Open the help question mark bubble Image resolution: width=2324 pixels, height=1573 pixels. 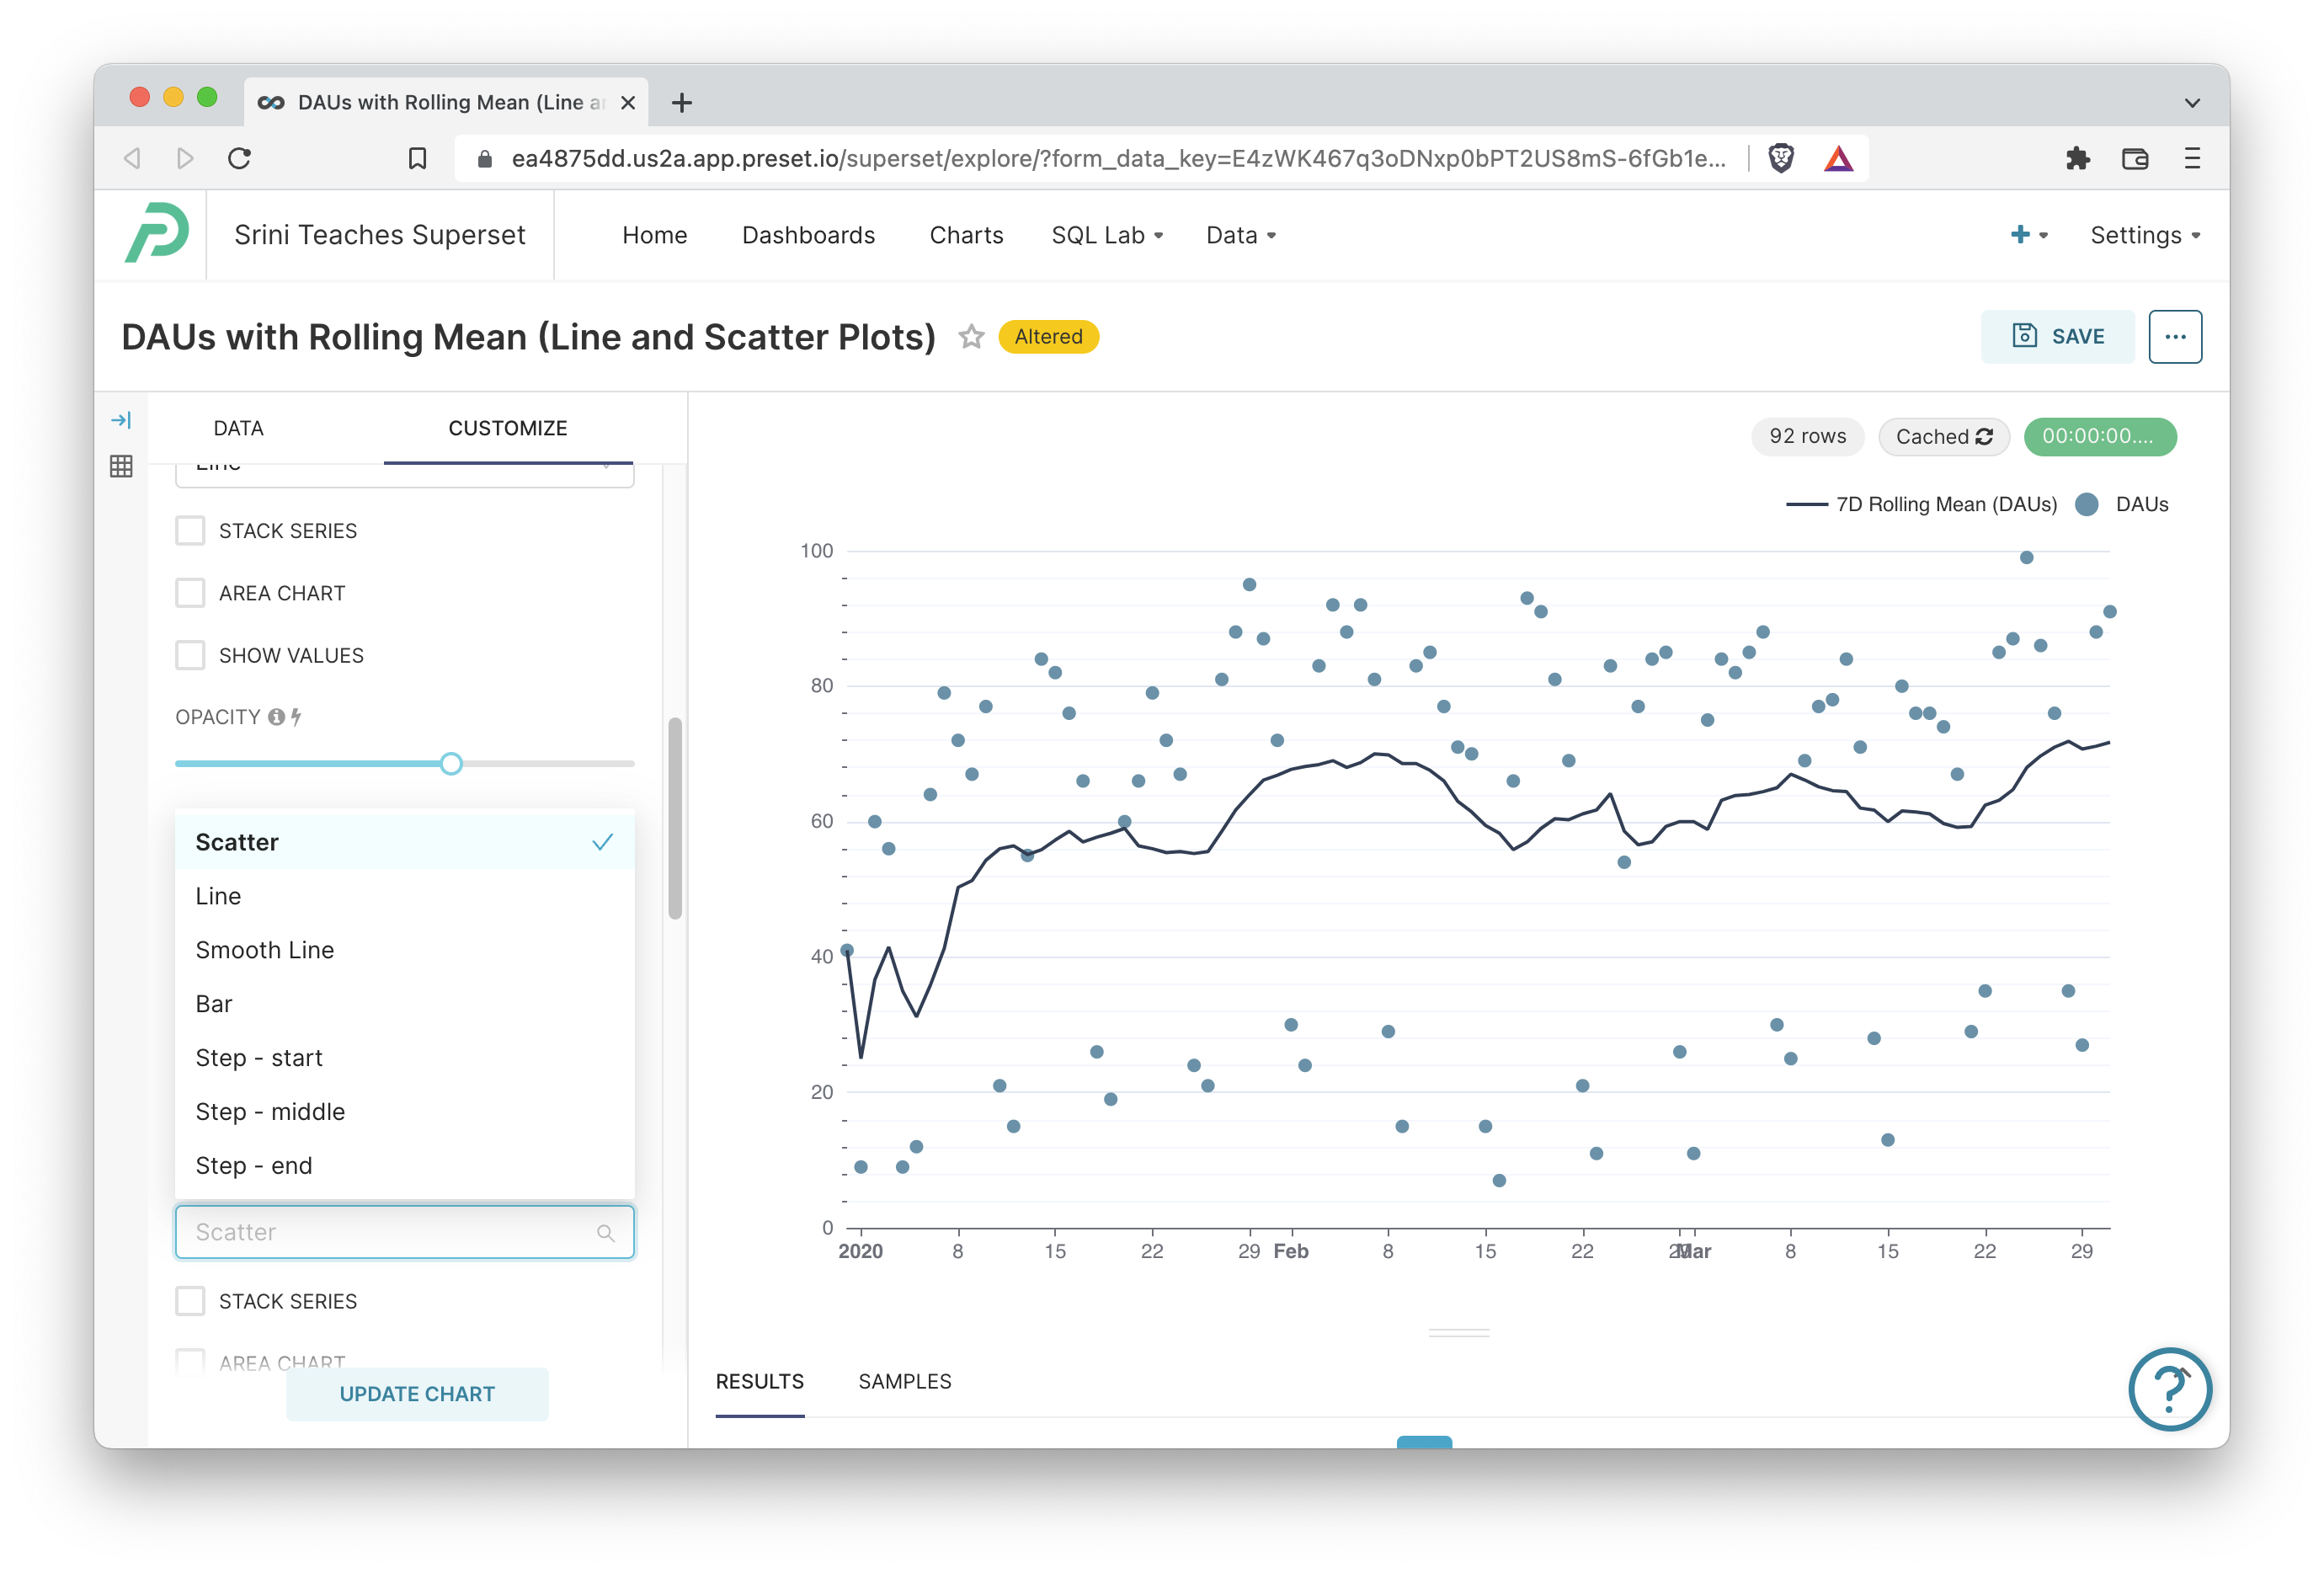(x=2169, y=1388)
